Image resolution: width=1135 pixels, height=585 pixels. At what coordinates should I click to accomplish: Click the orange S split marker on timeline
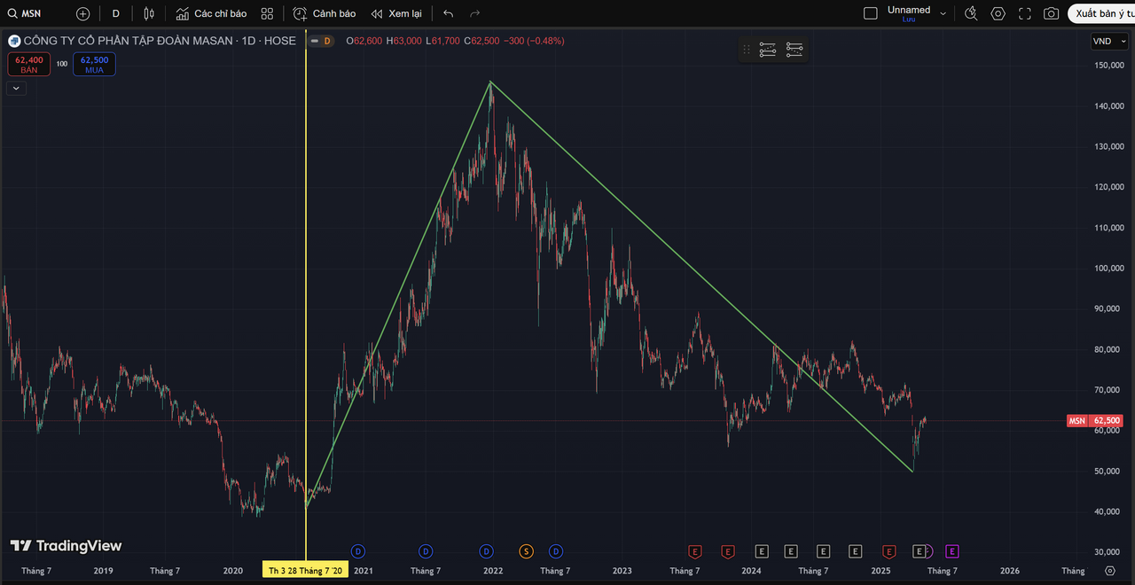click(526, 551)
